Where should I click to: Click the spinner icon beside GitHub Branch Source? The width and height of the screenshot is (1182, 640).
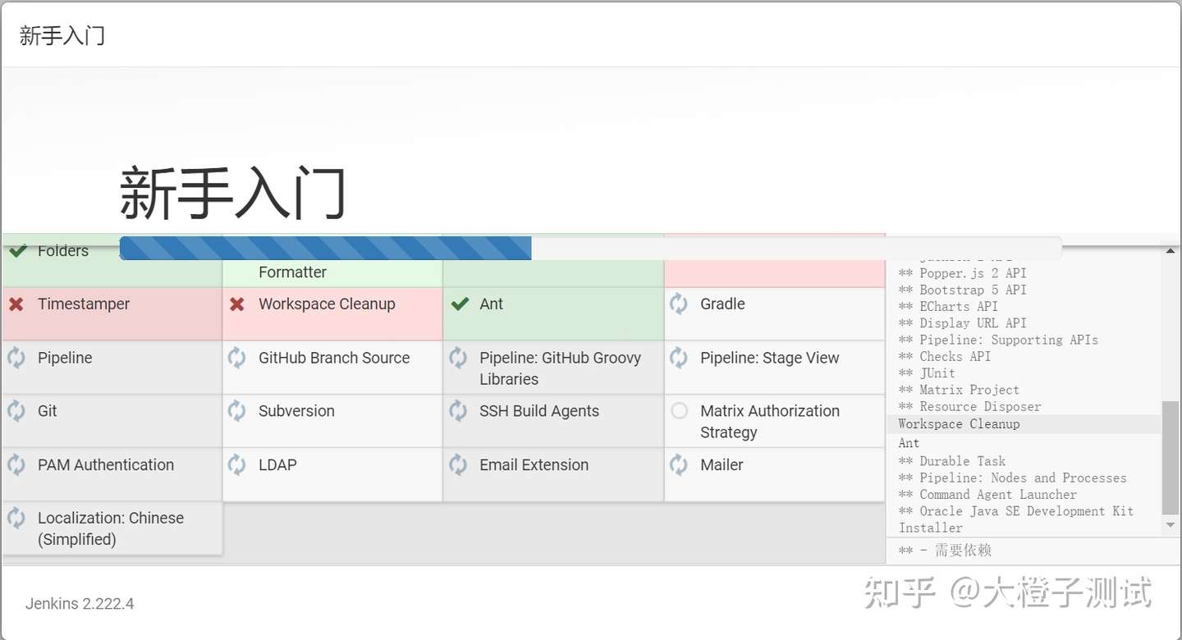point(237,358)
